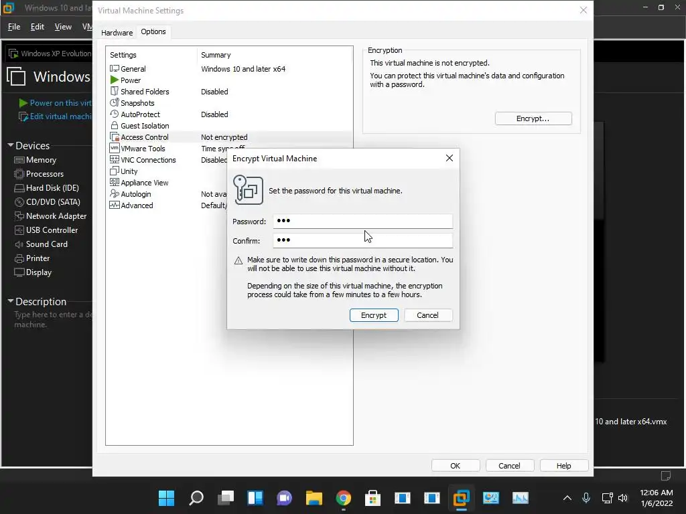The image size is (686, 514).
Task: Show hidden tray icons chevron
Action: tap(567, 498)
